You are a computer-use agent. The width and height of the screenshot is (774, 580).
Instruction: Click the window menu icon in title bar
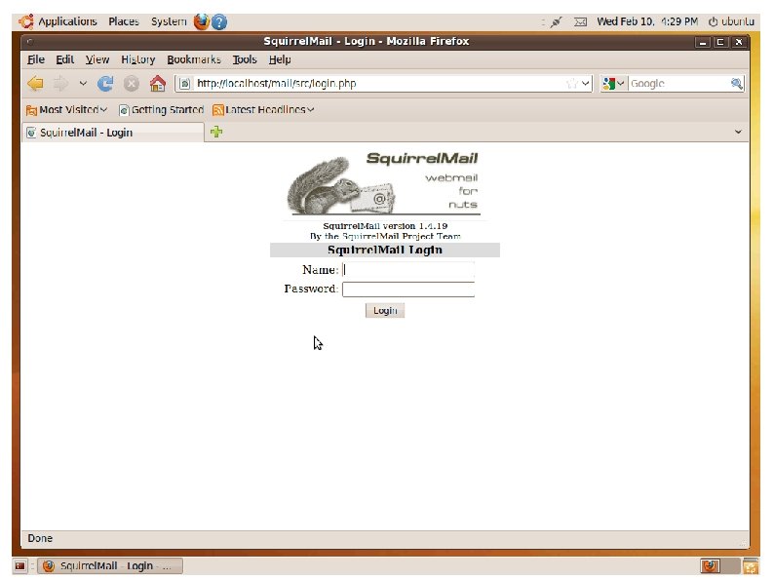[x=30, y=42]
